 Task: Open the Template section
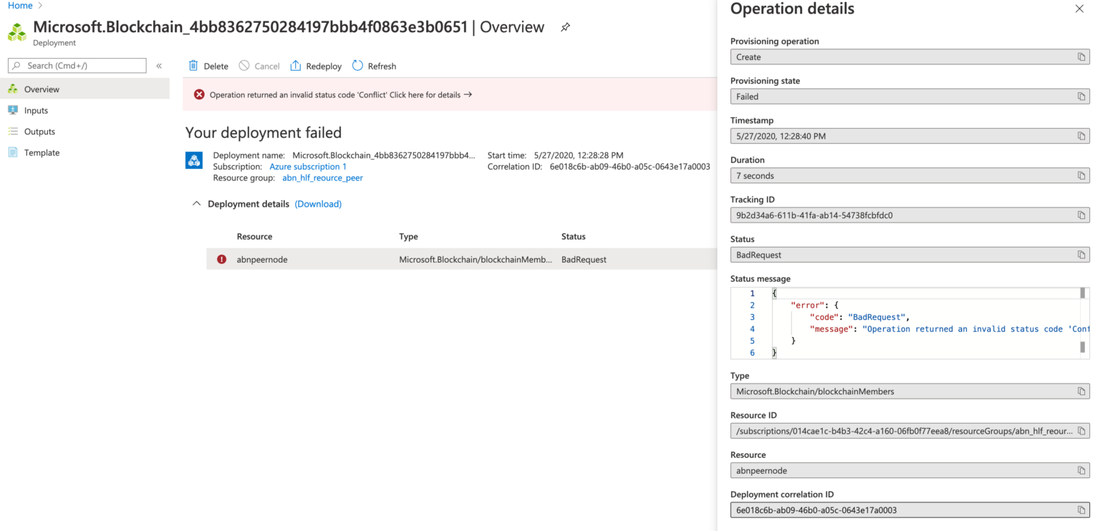click(42, 152)
